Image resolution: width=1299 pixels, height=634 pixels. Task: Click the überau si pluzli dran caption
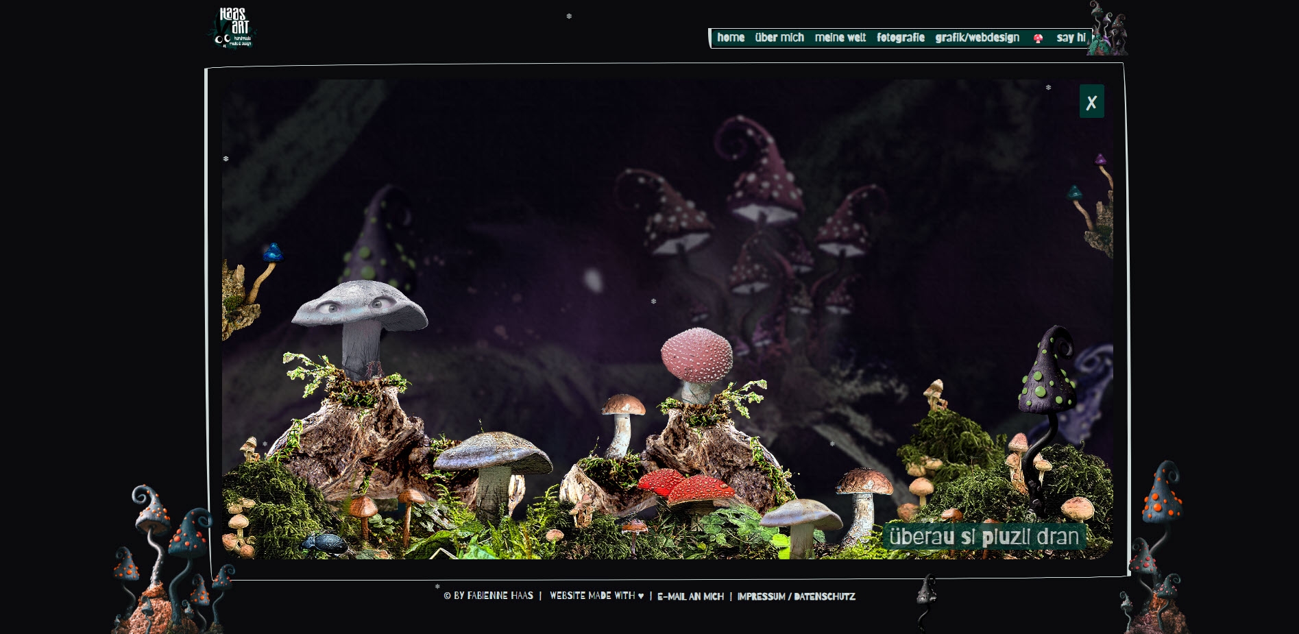click(x=984, y=537)
